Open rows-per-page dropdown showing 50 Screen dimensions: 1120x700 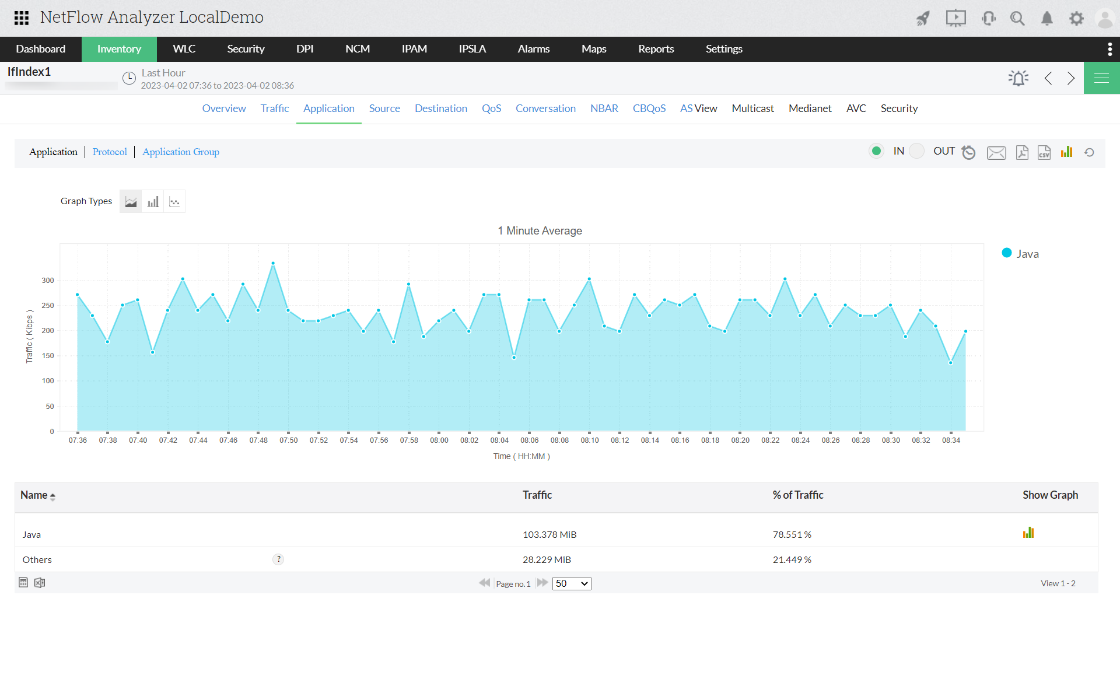pos(572,583)
